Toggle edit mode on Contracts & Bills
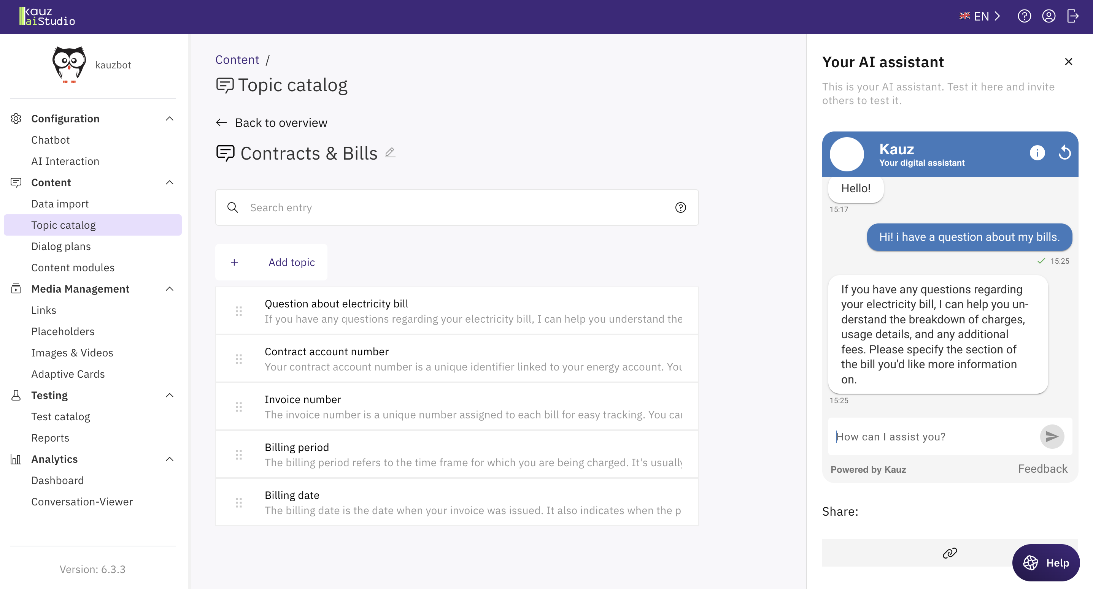Viewport: 1093px width, 589px height. 390,153
